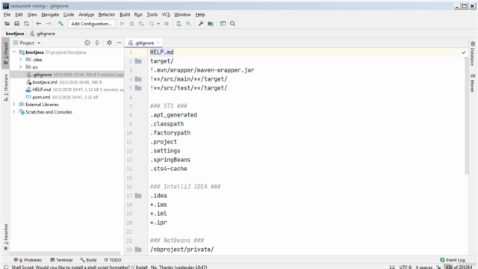Image resolution: width=478 pixels, height=269 pixels.
Task: Open the Navigate menu
Action: pos(50,15)
